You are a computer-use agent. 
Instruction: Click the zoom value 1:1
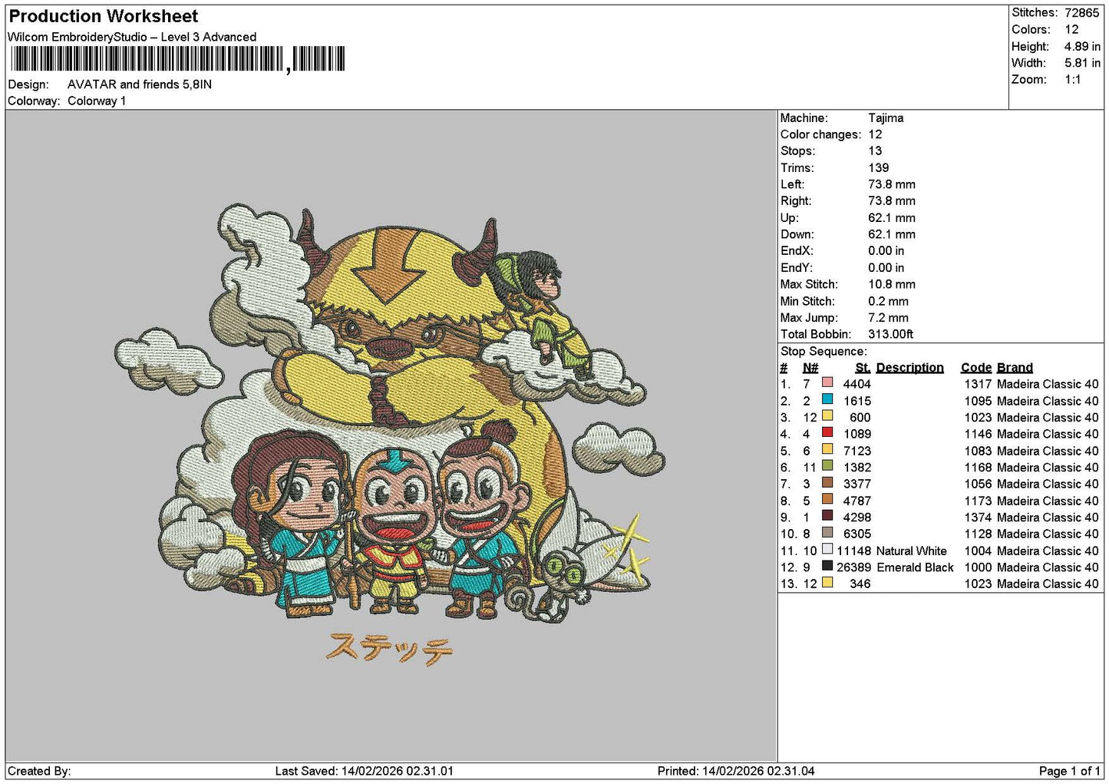(x=1072, y=79)
